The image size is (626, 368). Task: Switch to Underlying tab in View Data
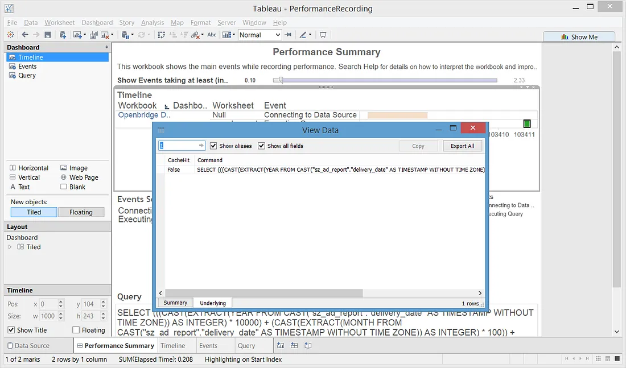213,303
